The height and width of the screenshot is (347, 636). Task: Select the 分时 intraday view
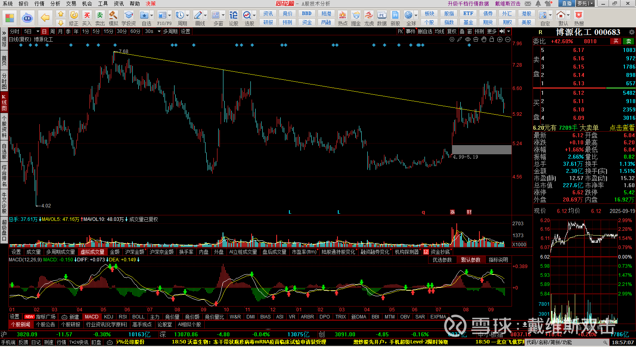14,31
